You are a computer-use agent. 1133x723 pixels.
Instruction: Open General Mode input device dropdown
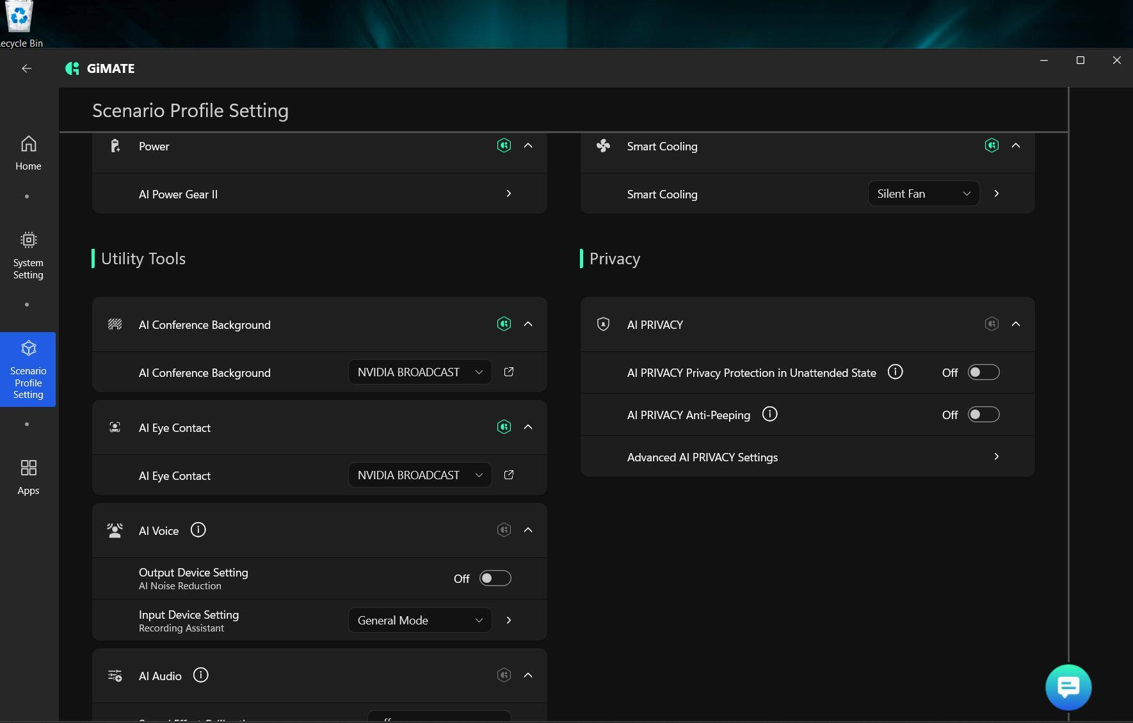pos(419,620)
